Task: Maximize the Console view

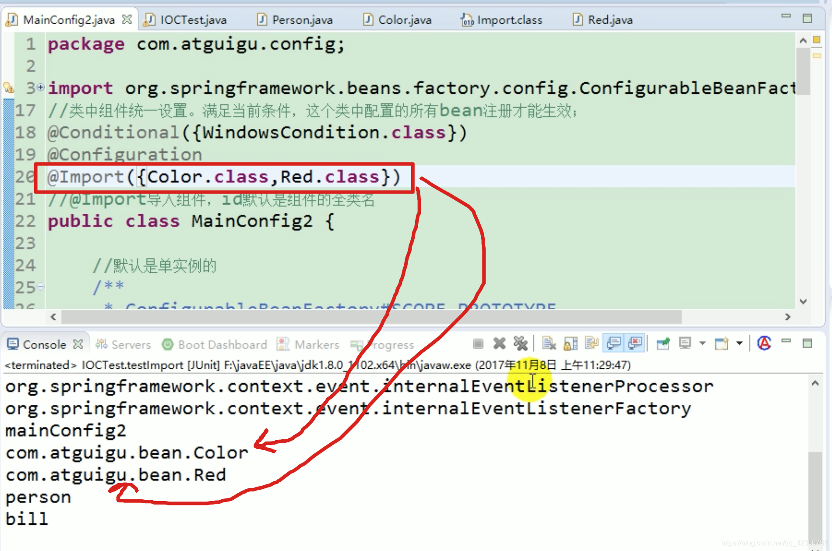Action: (x=807, y=343)
